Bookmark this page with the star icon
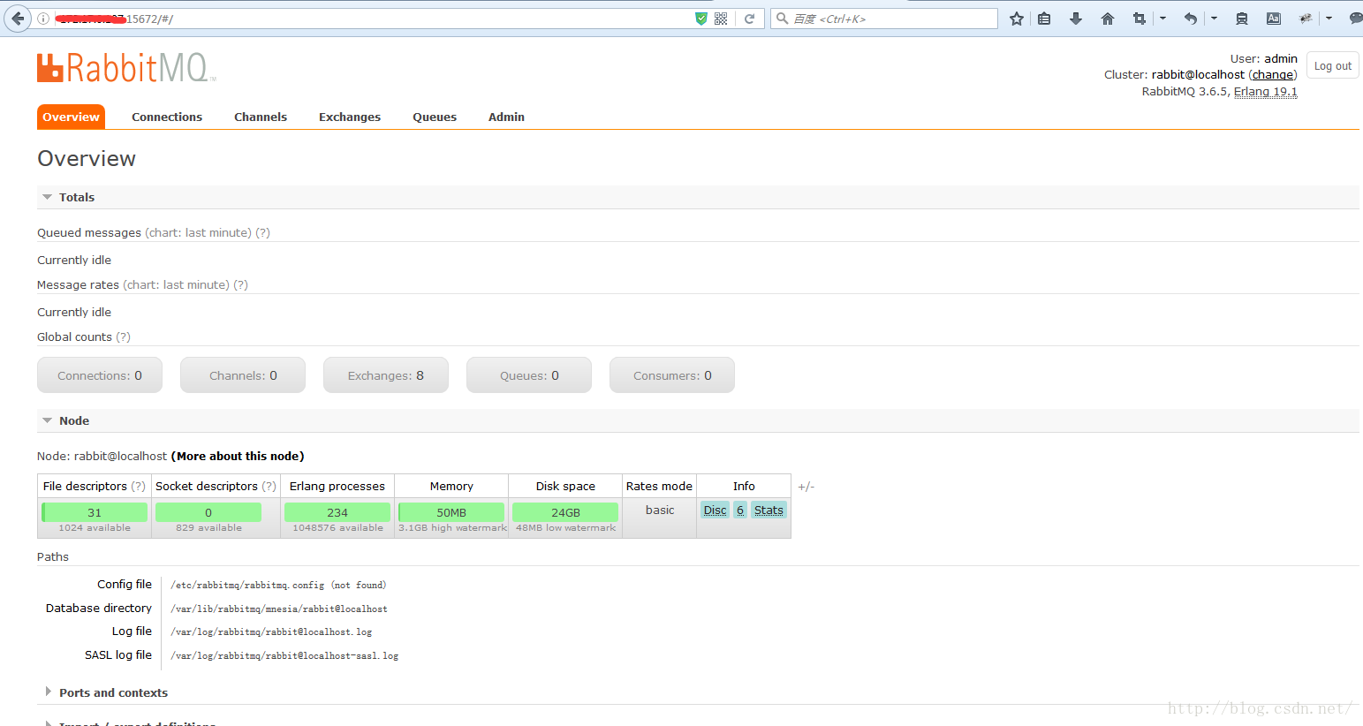Screen dimensions: 1363x726 click(1017, 19)
